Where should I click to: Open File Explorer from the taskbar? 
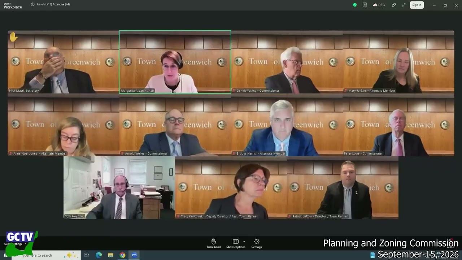point(110,255)
